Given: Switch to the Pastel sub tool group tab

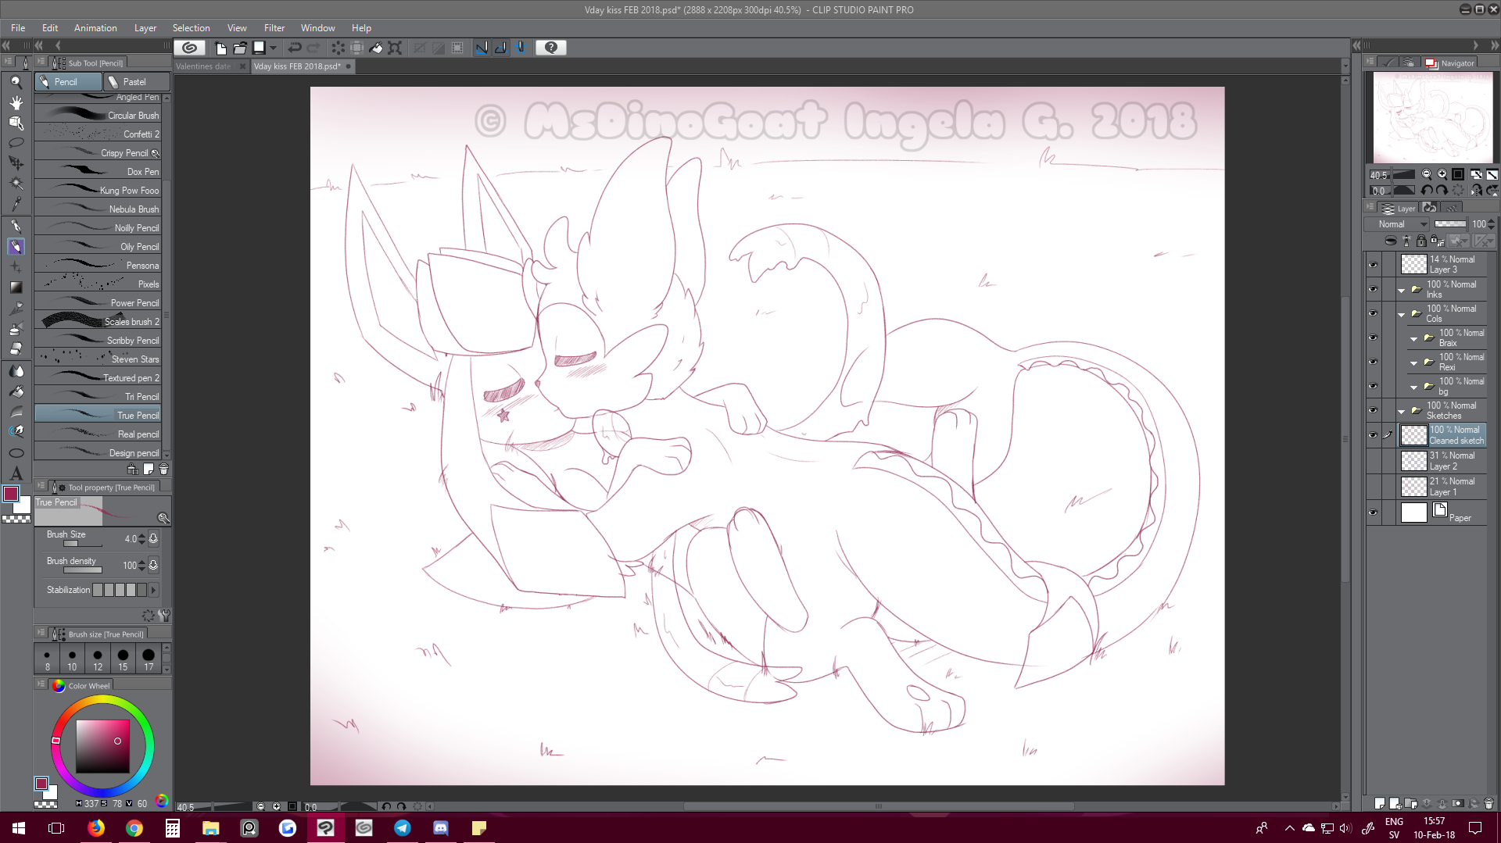Looking at the screenshot, I should [137, 81].
